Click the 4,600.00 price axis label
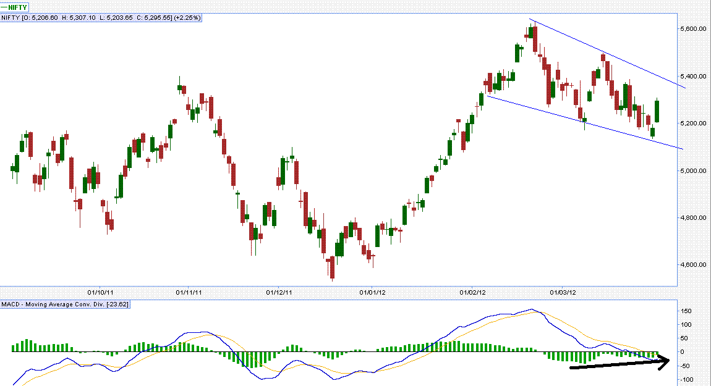The height and width of the screenshot is (386, 711). [x=693, y=264]
